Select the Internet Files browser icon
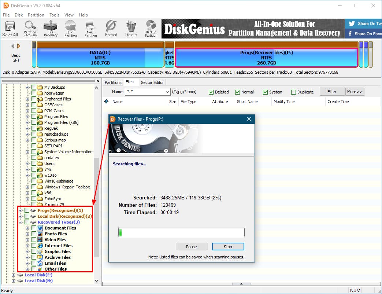The height and width of the screenshot is (294, 382). [x=40, y=246]
